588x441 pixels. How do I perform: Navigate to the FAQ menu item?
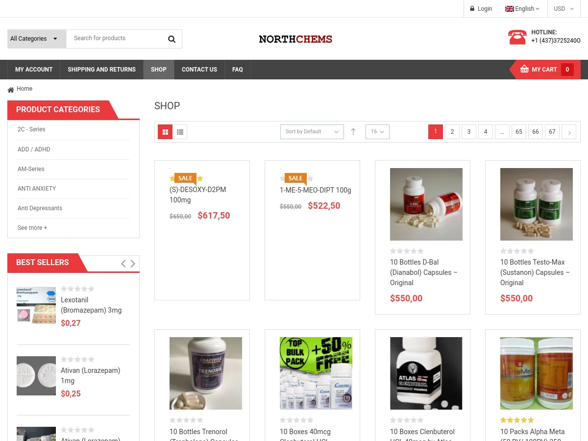click(x=237, y=69)
